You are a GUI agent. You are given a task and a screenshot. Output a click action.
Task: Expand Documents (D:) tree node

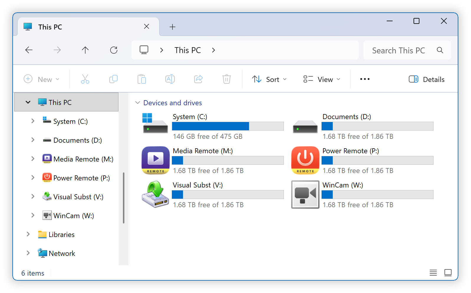(33, 140)
